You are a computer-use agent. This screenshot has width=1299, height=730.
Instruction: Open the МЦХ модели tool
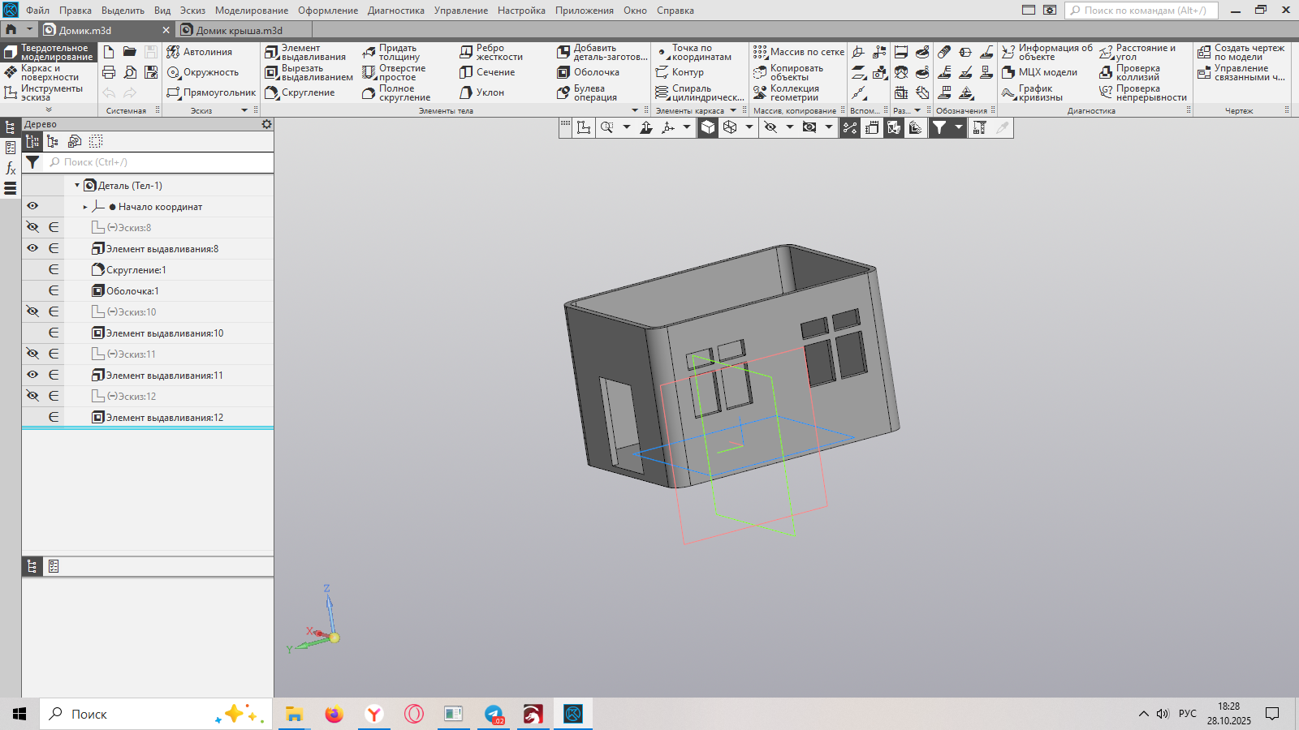click(x=1040, y=72)
